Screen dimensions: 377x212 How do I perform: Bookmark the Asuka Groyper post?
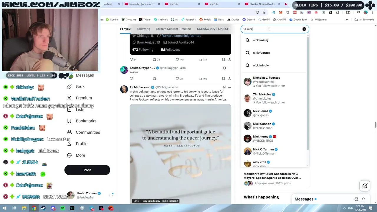click(x=224, y=79)
